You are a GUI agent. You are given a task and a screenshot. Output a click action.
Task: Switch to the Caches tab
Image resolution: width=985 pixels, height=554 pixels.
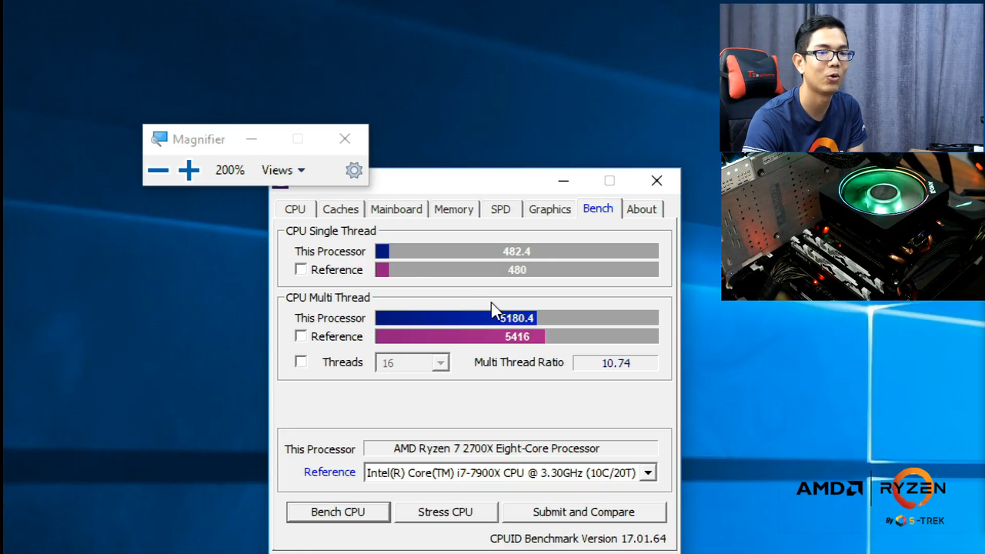point(340,209)
